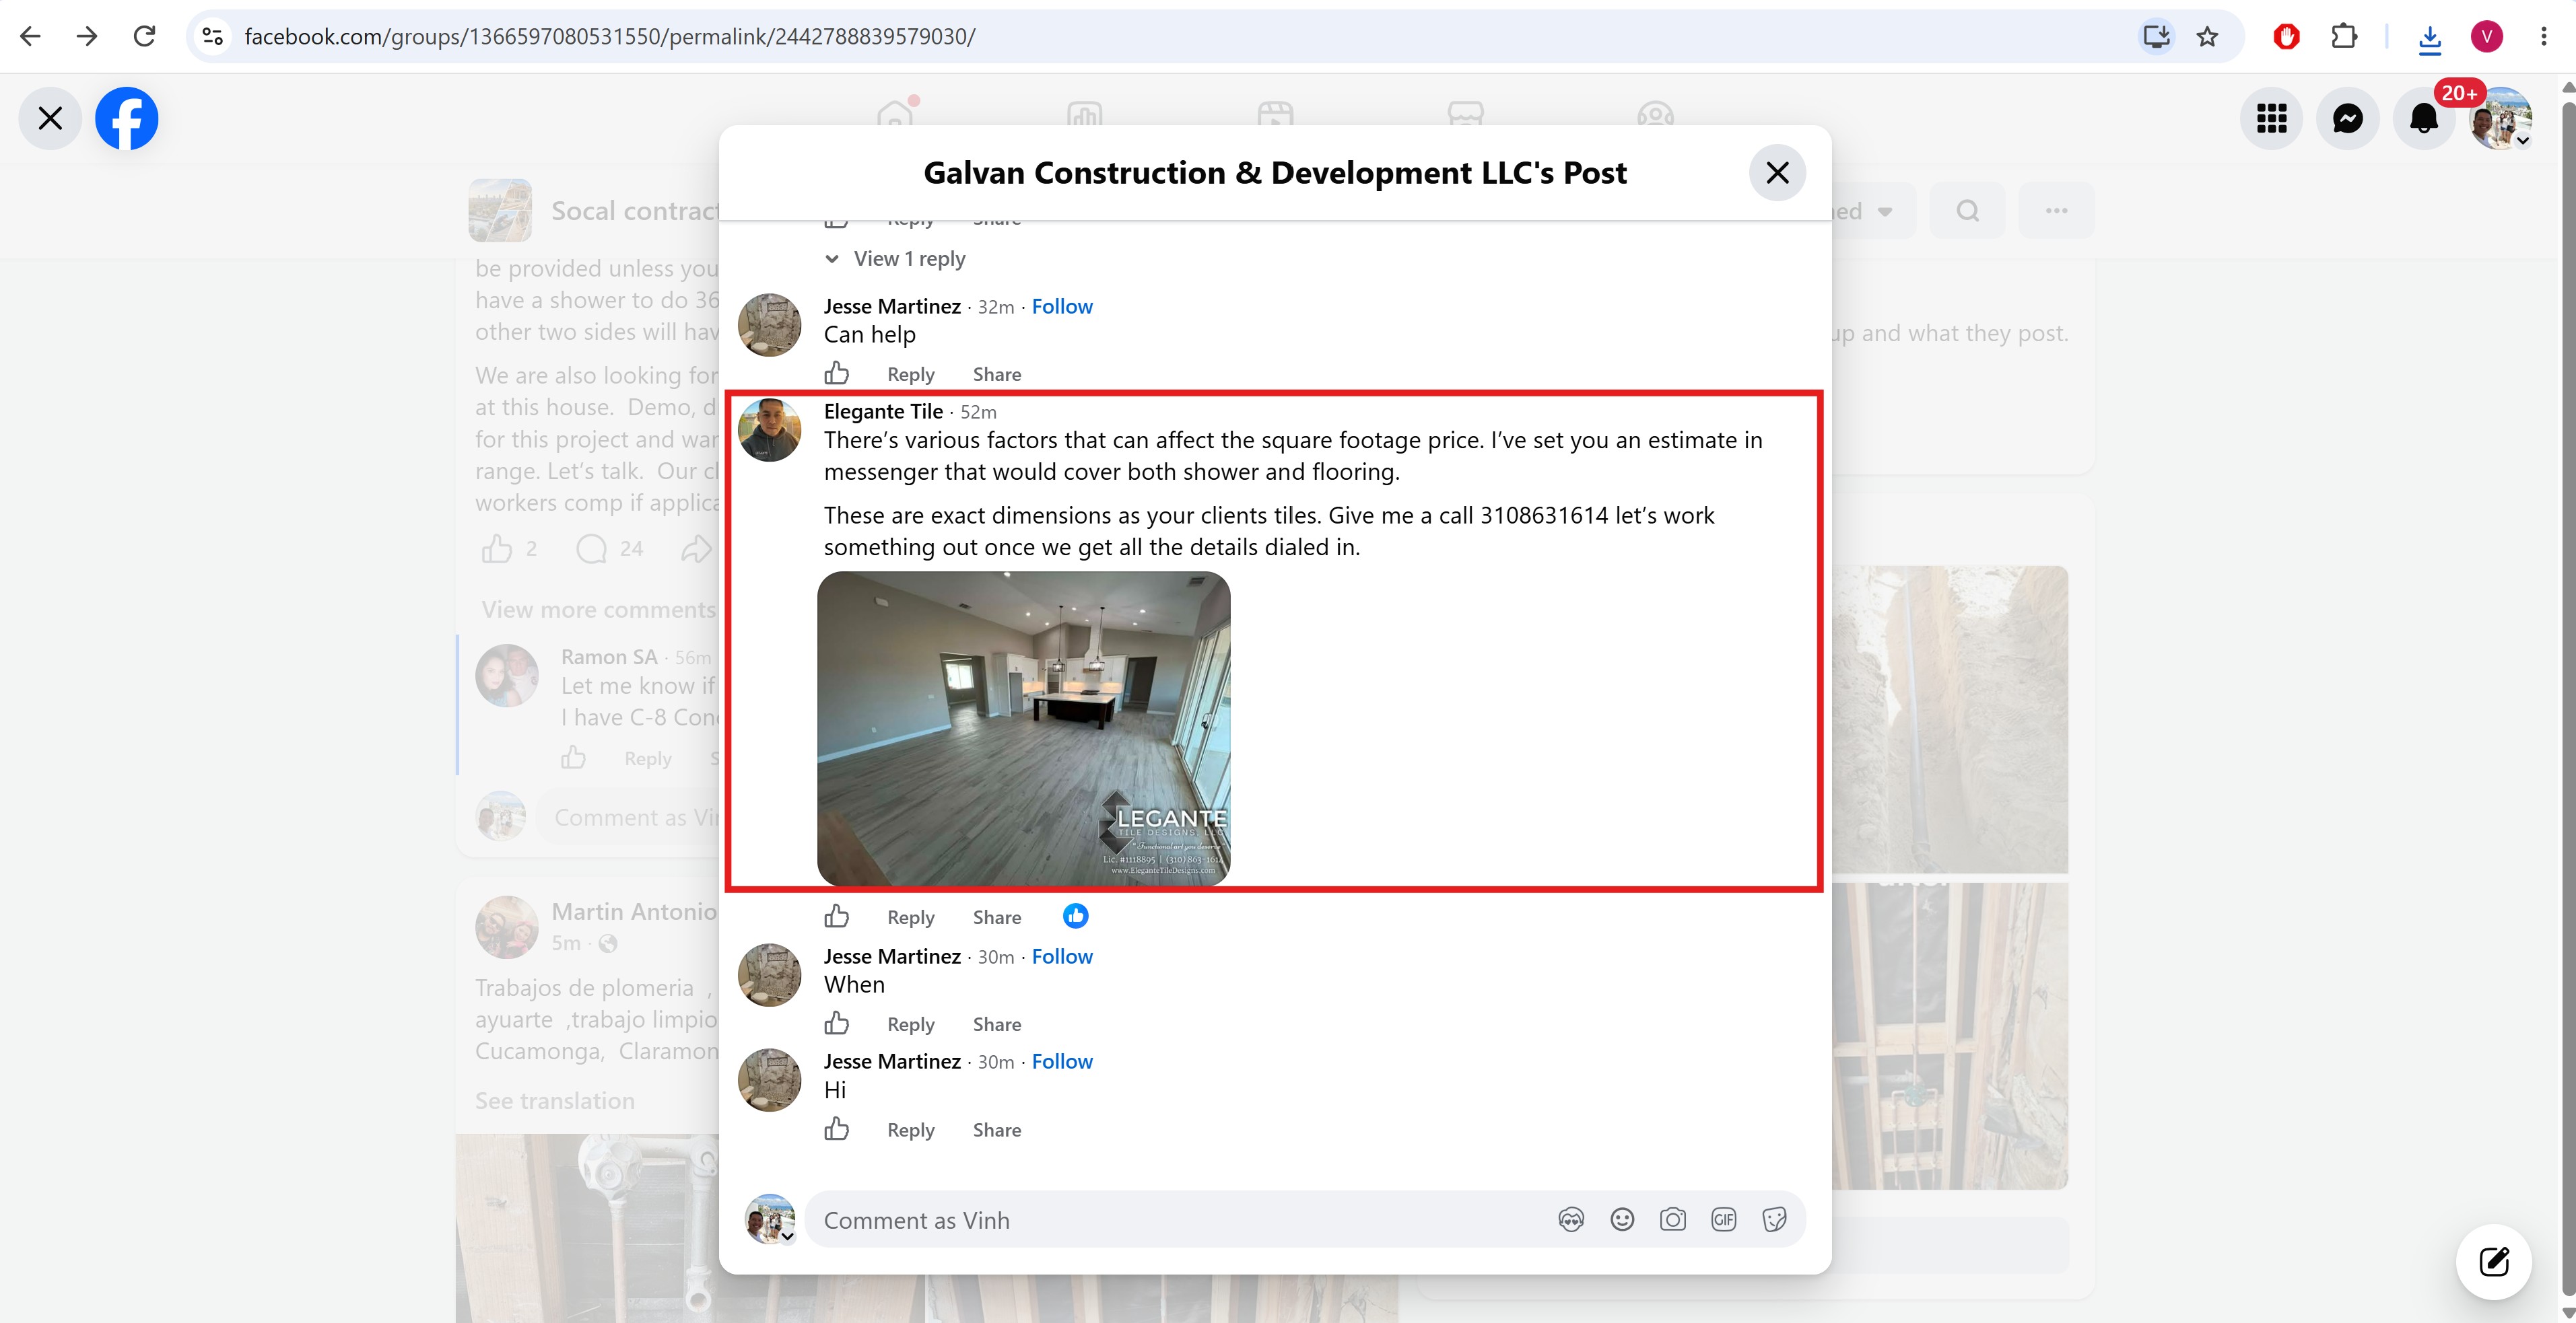Attach a photo or video to comment
This screenshot has height=1323, width=2576.
(x=1673, y=1220)
